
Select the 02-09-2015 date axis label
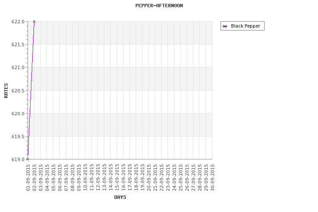coord(34,178)
